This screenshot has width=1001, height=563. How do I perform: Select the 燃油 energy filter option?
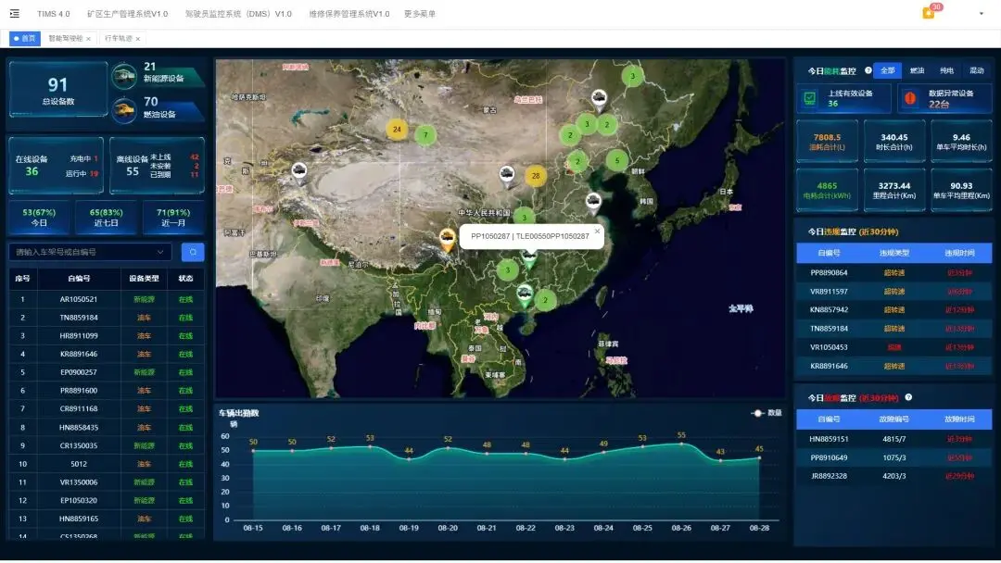[x=917, y=70]
